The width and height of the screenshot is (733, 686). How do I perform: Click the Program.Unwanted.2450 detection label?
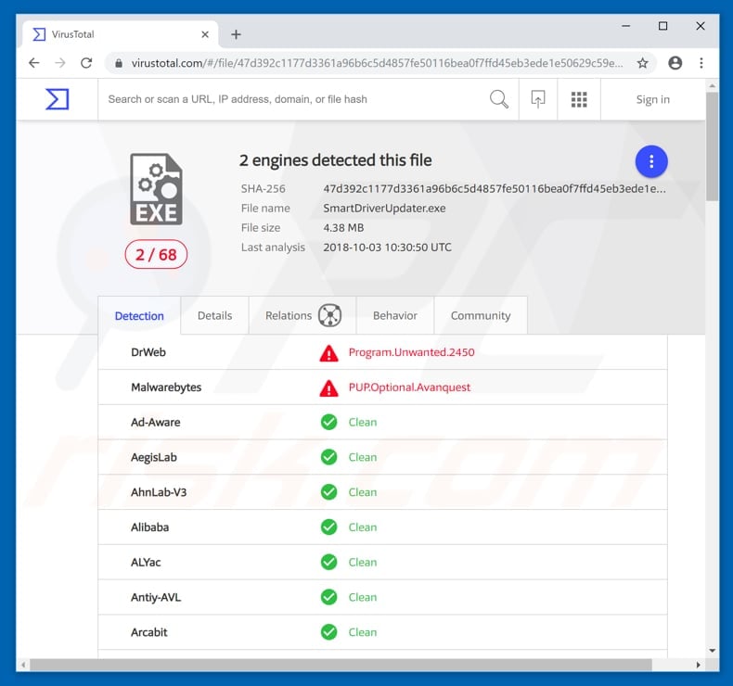411,352
